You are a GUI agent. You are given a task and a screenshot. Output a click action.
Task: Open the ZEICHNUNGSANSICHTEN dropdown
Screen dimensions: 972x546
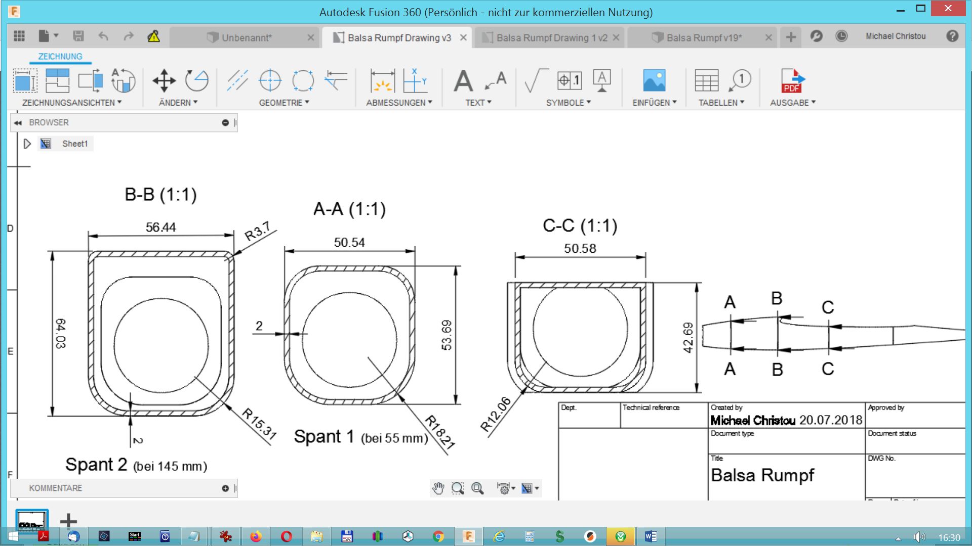pyautogui.click(x=72, y=103)
